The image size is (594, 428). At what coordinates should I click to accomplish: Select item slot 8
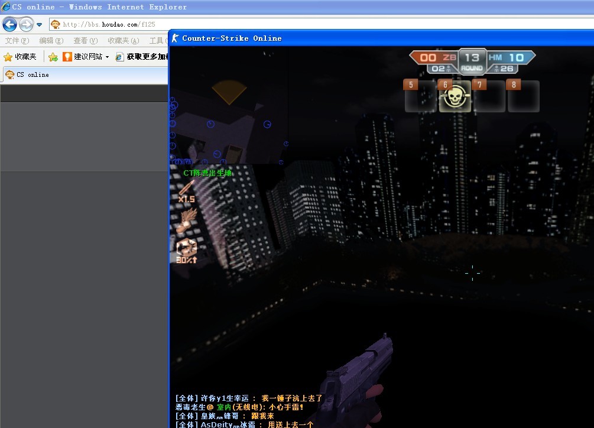523,96
